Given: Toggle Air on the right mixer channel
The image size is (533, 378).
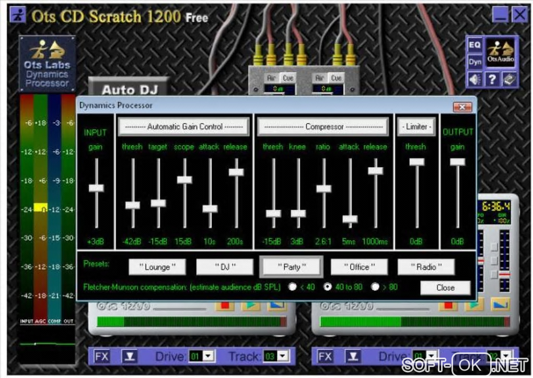Looking at the screenshot, I should (319, 78).
